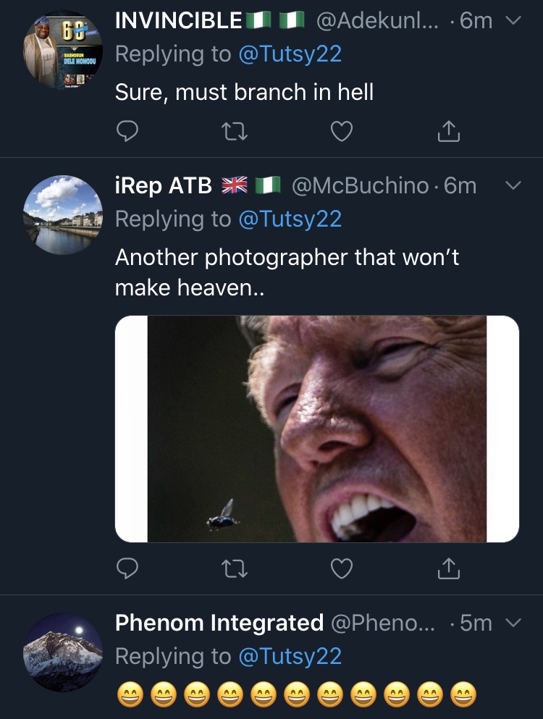
Task: Reply to INVINCIBLE's tweet
Action: pyautogui.click(x=127, y=131)
